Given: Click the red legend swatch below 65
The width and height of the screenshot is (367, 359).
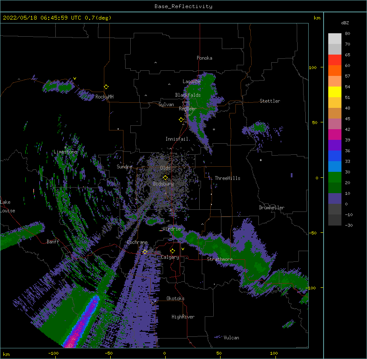Looking at the screenshot, I should 335,60.
